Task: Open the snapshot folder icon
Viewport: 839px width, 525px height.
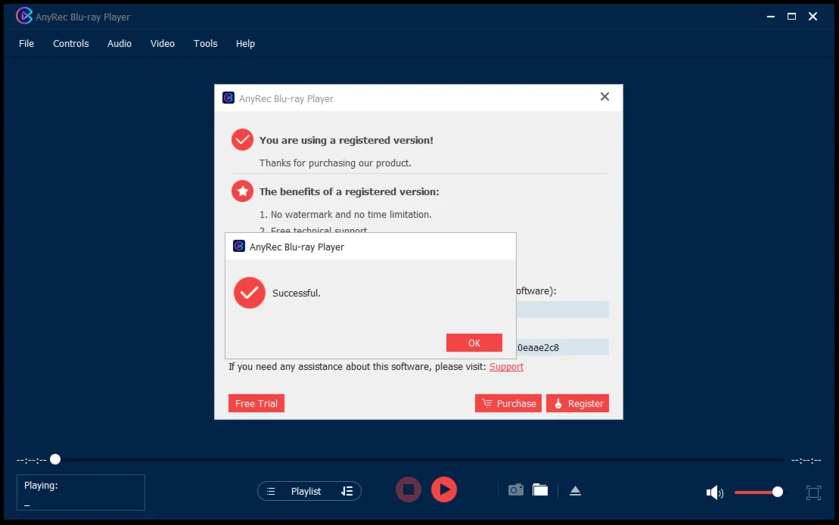Action: (540, 489)
